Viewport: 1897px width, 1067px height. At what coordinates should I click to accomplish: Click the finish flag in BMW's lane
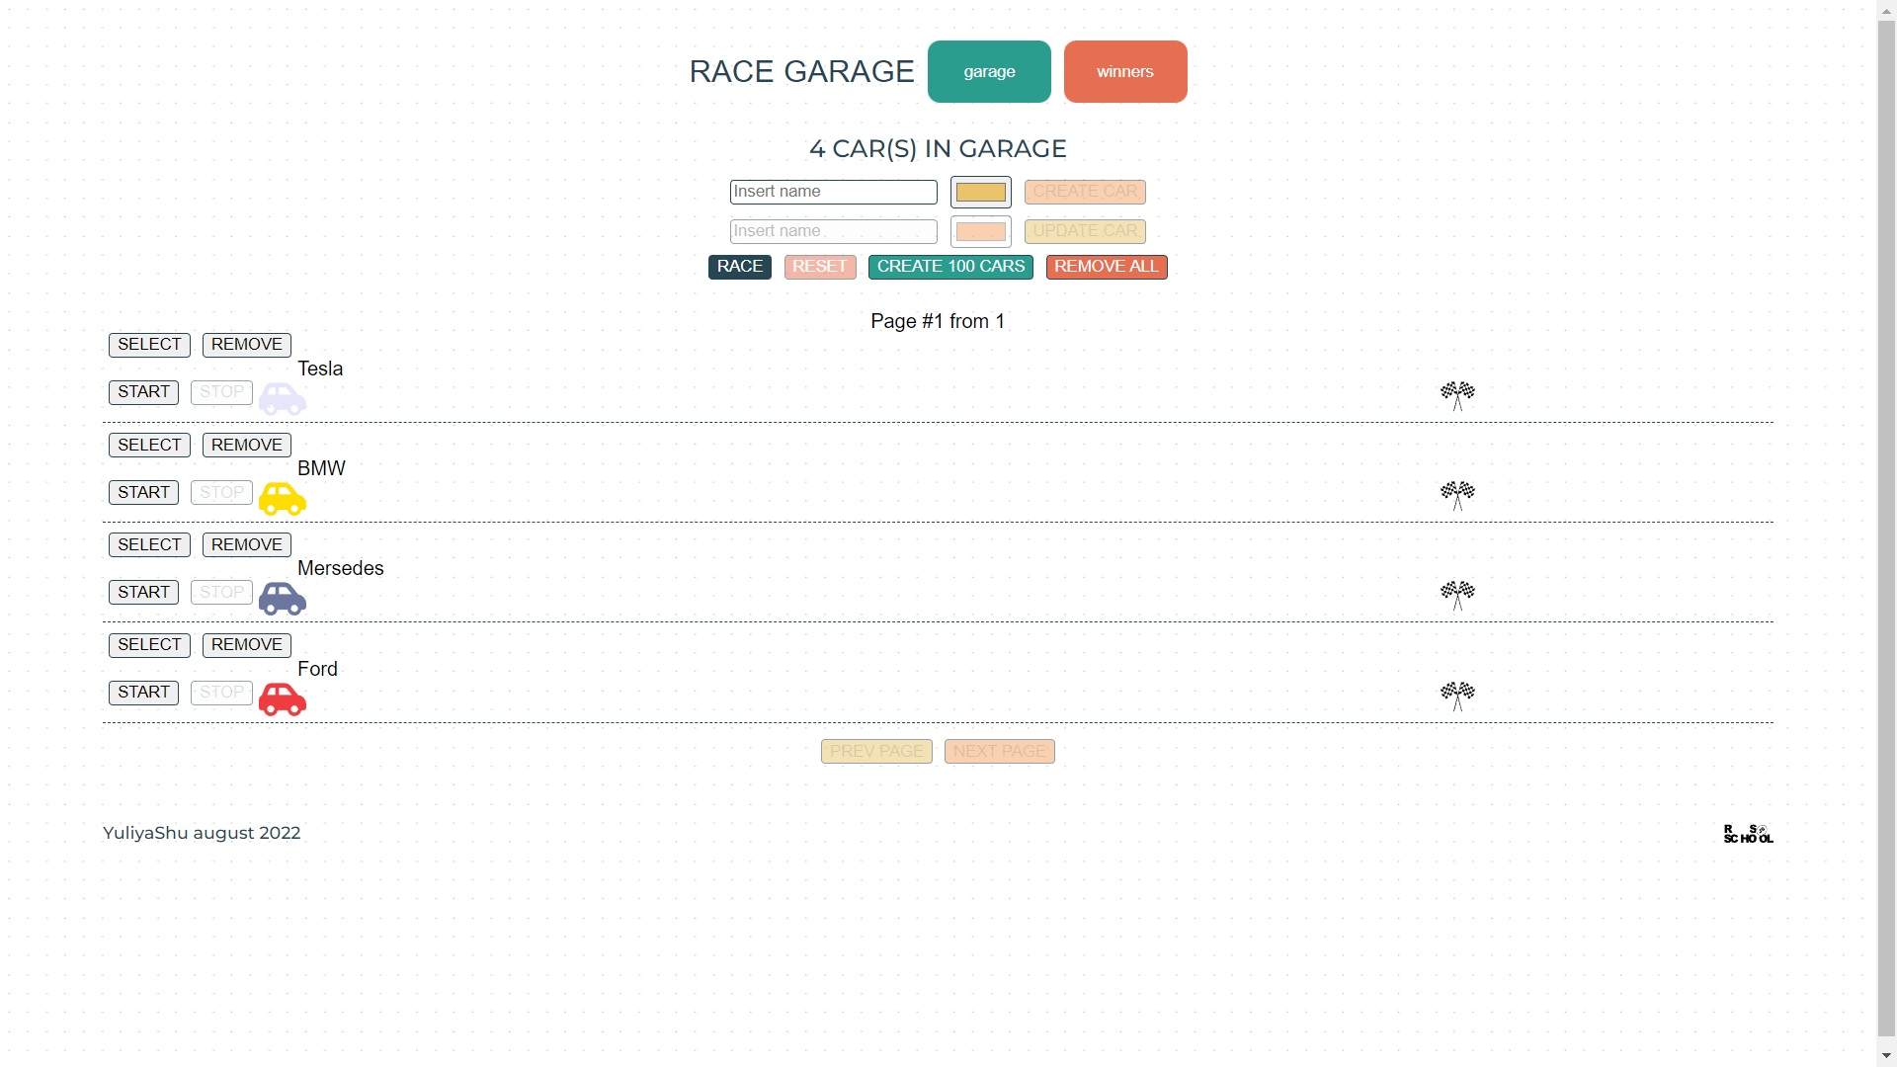click(1457, 496)
